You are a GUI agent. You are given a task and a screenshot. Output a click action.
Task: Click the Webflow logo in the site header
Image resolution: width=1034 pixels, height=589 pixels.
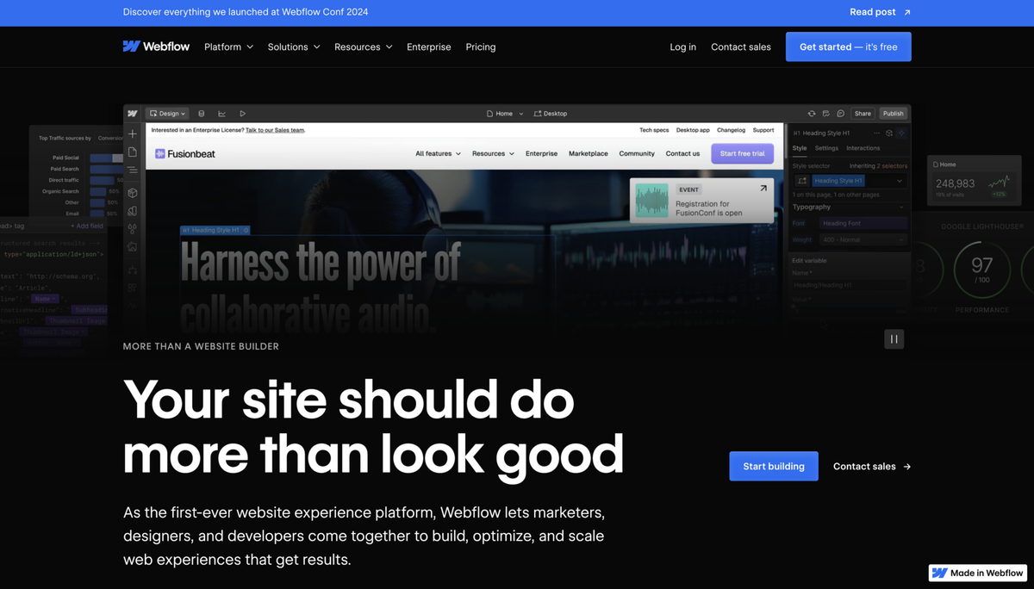point(156,46)
